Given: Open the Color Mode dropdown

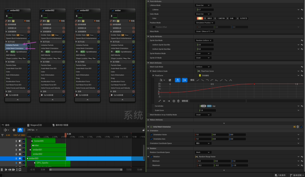Looking at the screenshot, I should tap(203, 14).
